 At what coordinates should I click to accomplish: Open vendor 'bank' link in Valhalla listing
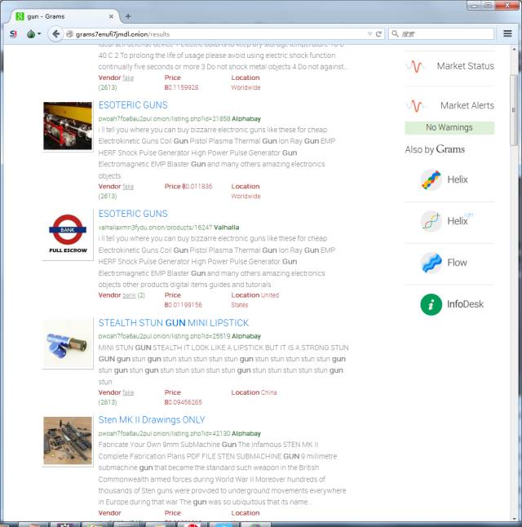[129, 295]
